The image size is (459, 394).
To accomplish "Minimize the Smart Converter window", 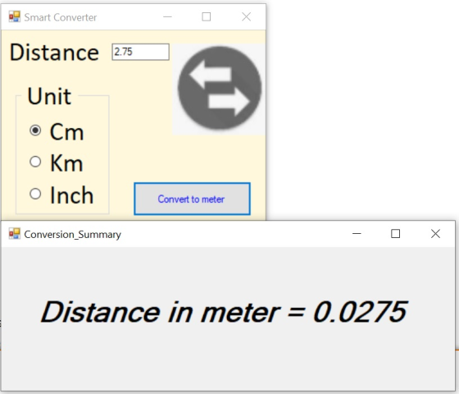I will pyautogui.click(x=167, y=16).
